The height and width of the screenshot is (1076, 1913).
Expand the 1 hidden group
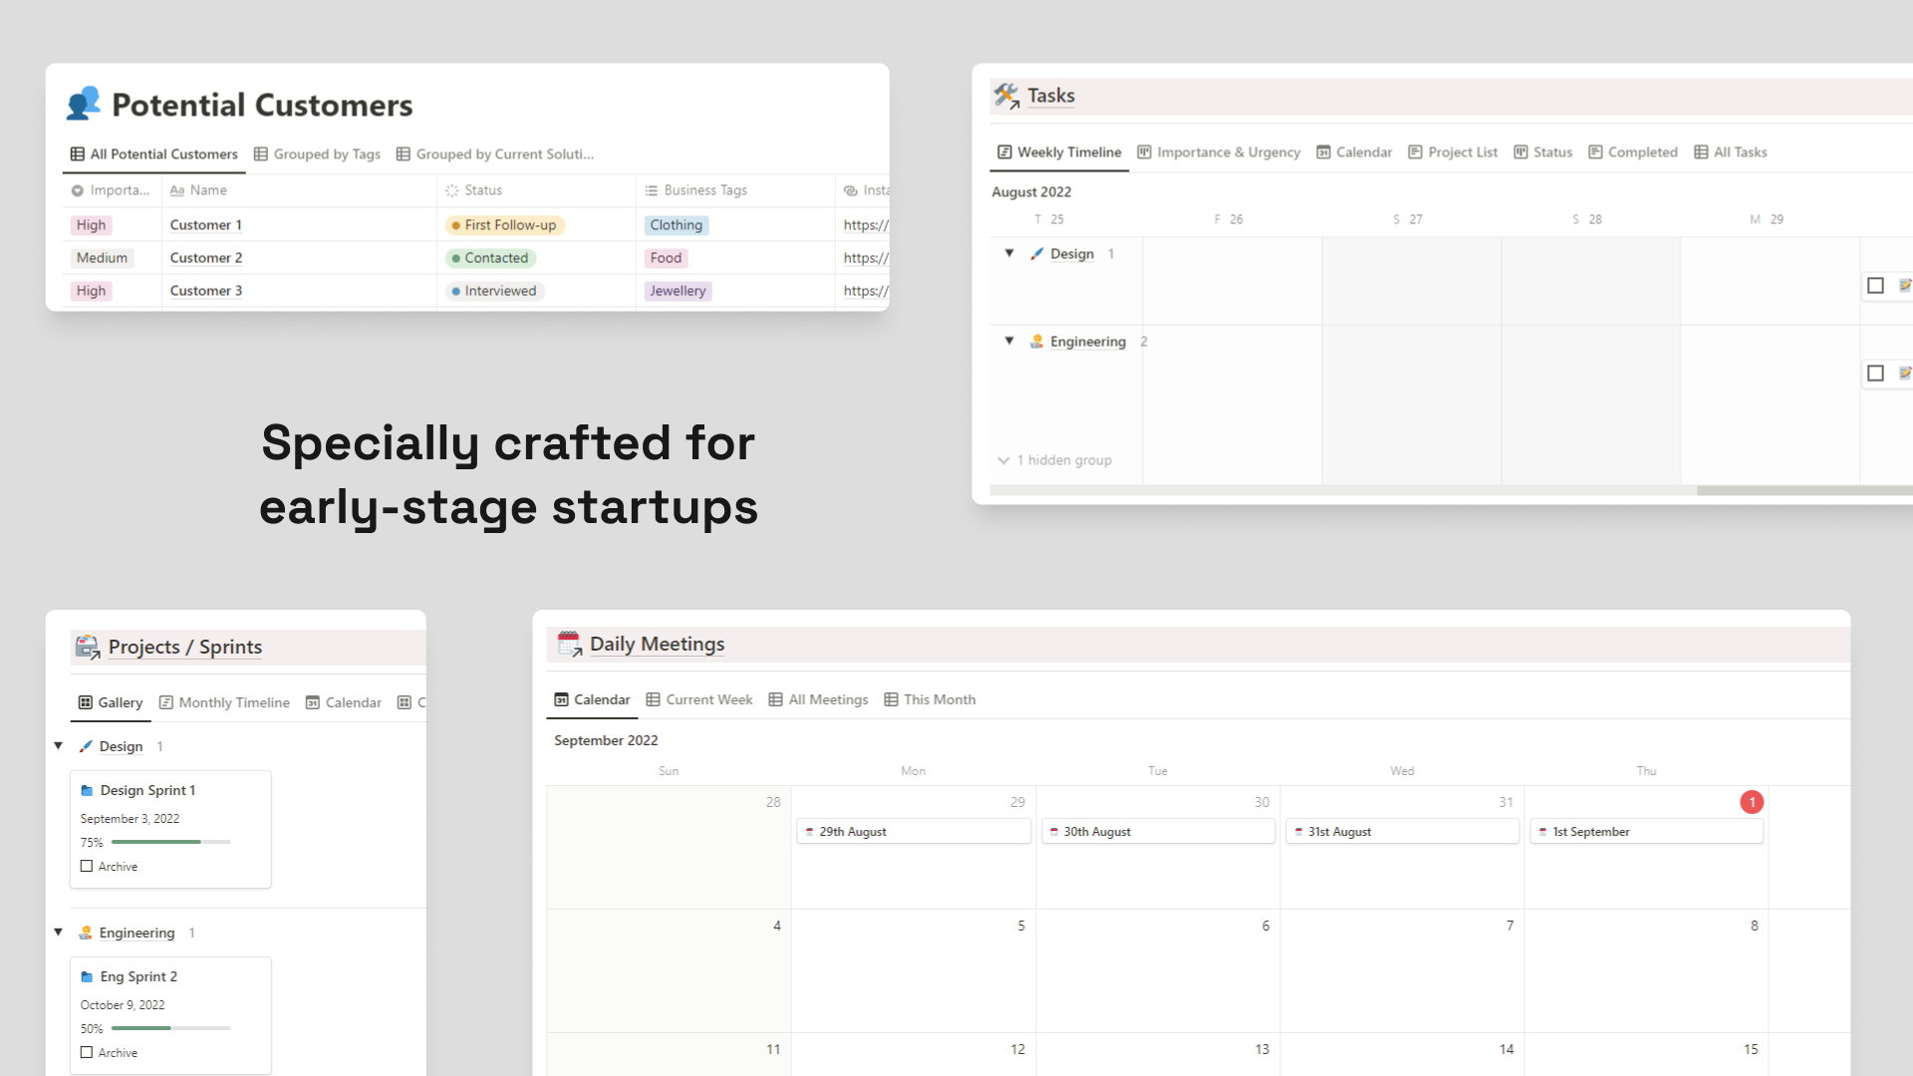[1055, 460]
